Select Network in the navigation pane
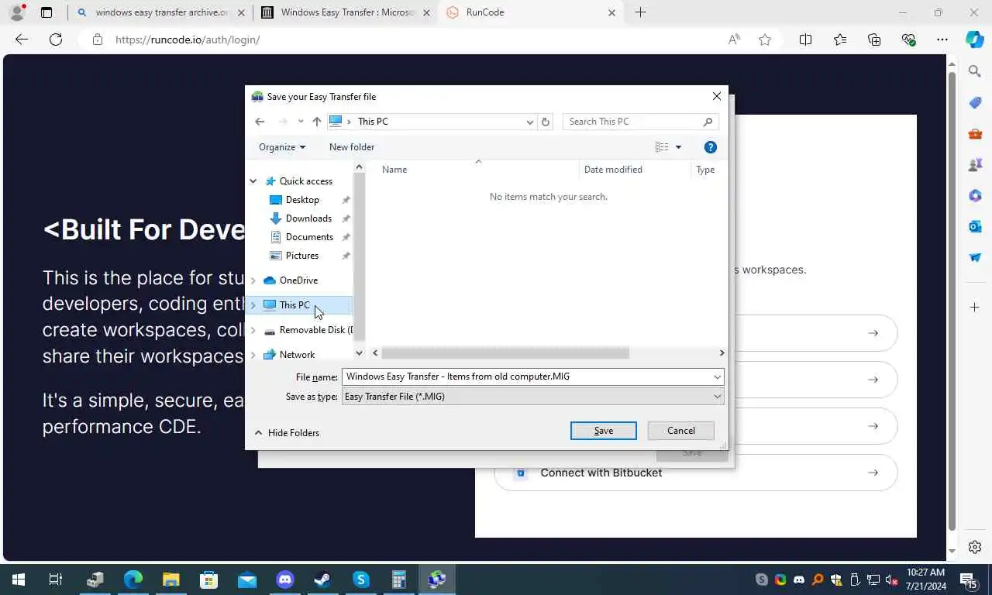Screen dimensions: 992x595 pos(297,355)
